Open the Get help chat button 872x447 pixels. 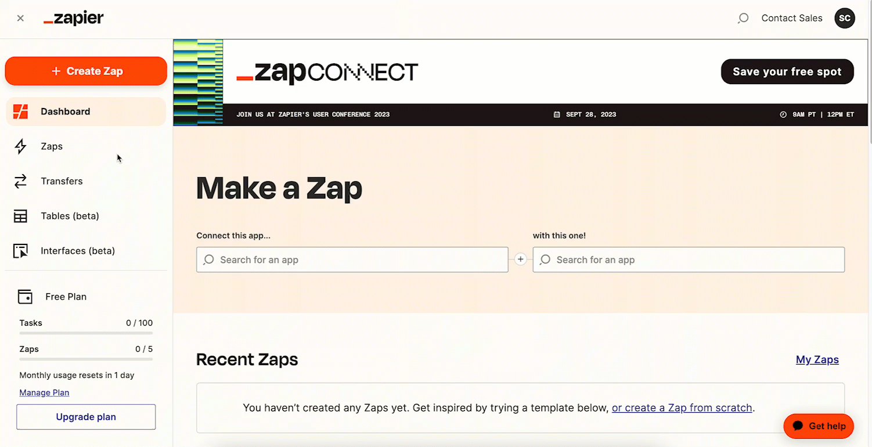pos(819,426)
